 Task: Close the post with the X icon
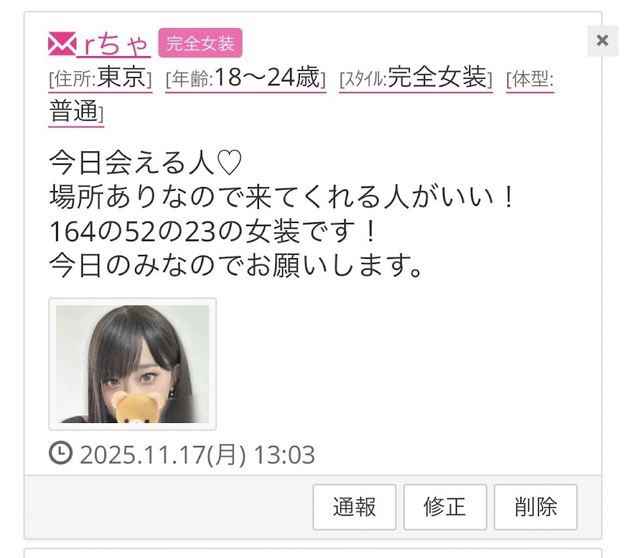(x=602, y=40)
